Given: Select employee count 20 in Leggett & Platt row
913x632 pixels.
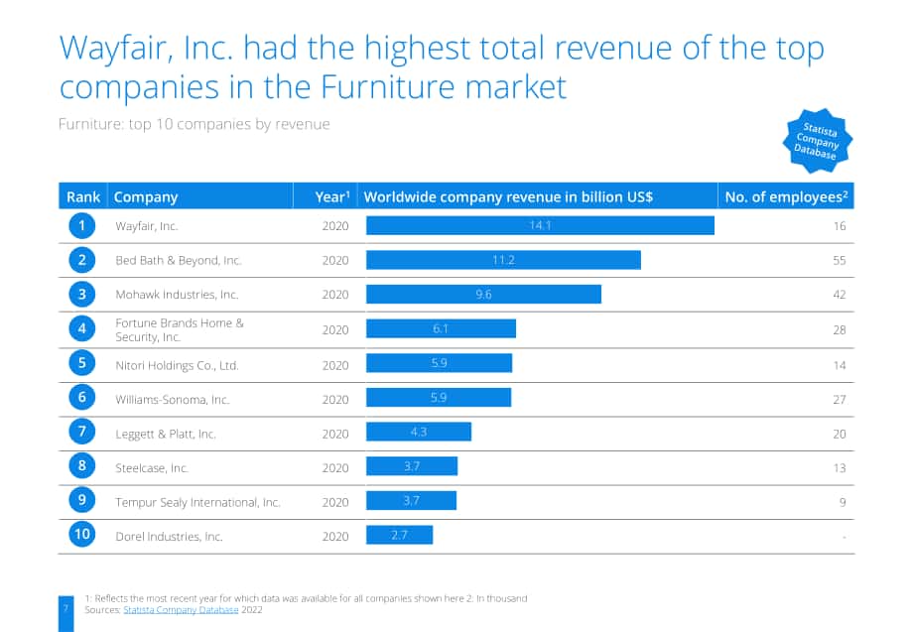Looking at the screenshot, I should [x=839, y=435].
